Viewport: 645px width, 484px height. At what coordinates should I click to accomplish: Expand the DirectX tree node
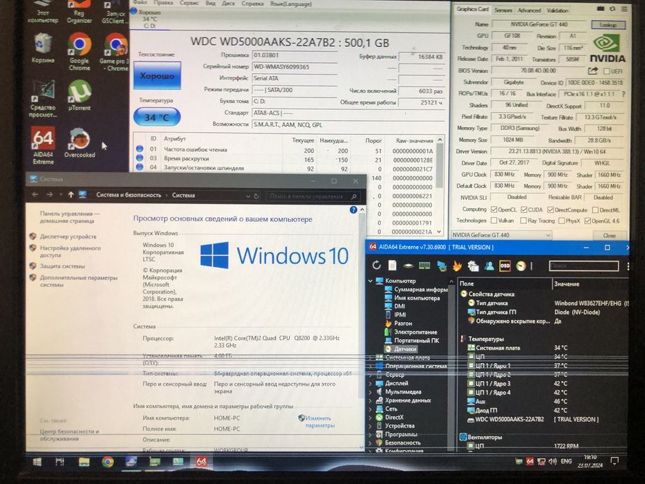(371, 418)
